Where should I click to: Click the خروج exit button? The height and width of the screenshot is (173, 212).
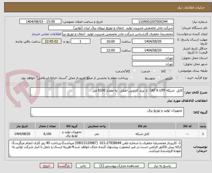(x=47, y=166)
